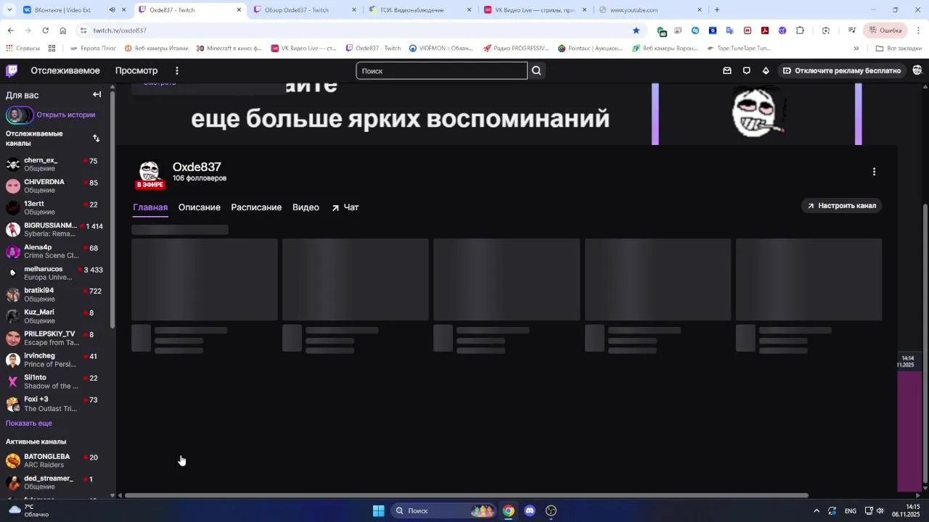Image resolution: width=929 pixels, height=522 pixels.
Task: Select the Описание channel tab
Action: [200, 207]
